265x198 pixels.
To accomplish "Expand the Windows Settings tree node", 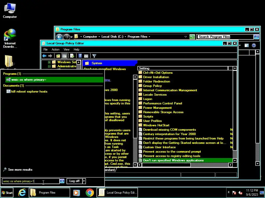I will (x=49, y=62).
